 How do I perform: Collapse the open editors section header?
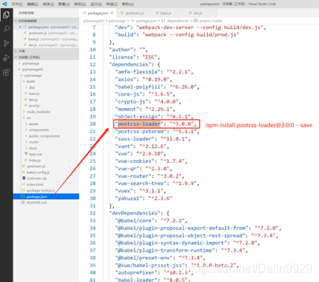coord(47,21)
